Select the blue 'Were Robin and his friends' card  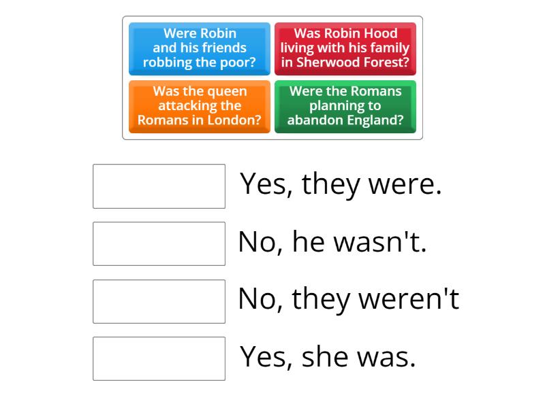pyautogui.click(x=199, y=47)
